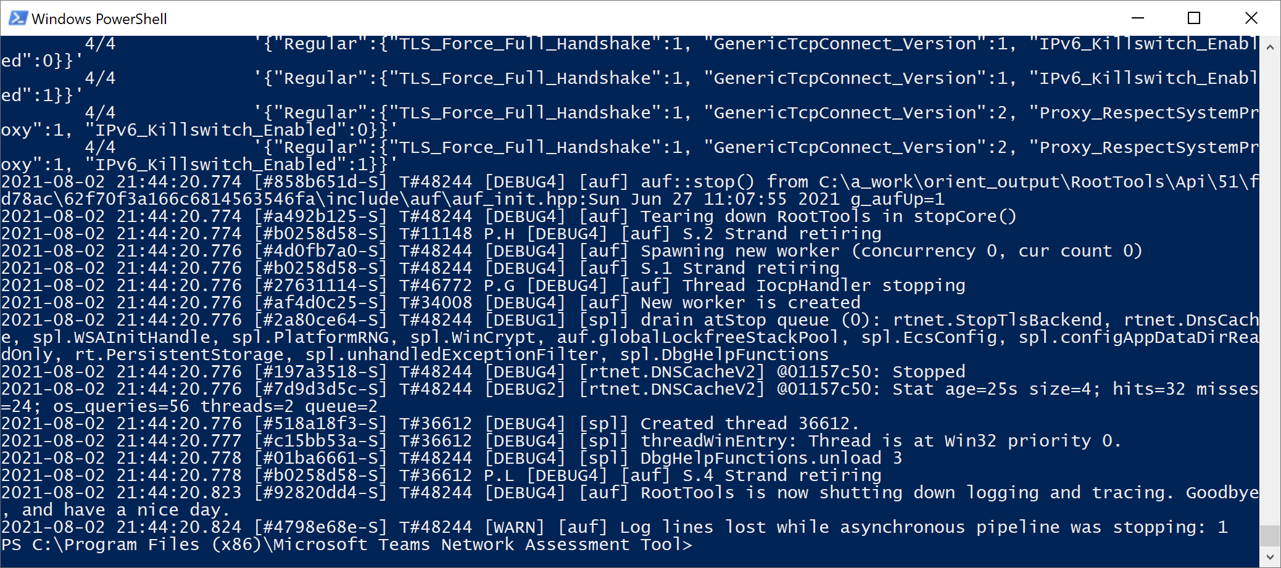Click the vertical scrollbar thumb

pos(1270,535)
